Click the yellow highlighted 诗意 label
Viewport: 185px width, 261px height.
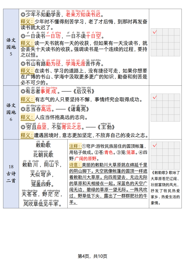[x=75, y=165]
